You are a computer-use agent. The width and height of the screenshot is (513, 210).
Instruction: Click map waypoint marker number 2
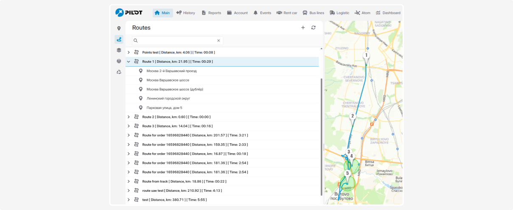point(352,116)
